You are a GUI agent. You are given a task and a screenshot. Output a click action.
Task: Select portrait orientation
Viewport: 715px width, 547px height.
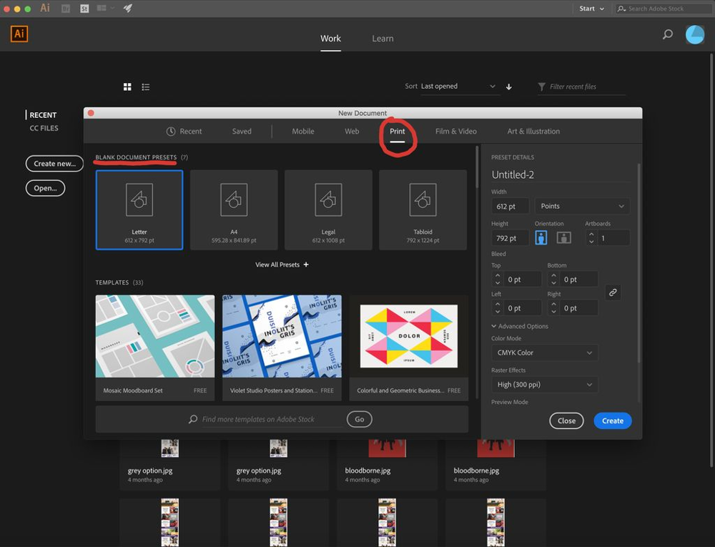pos(541,237)
